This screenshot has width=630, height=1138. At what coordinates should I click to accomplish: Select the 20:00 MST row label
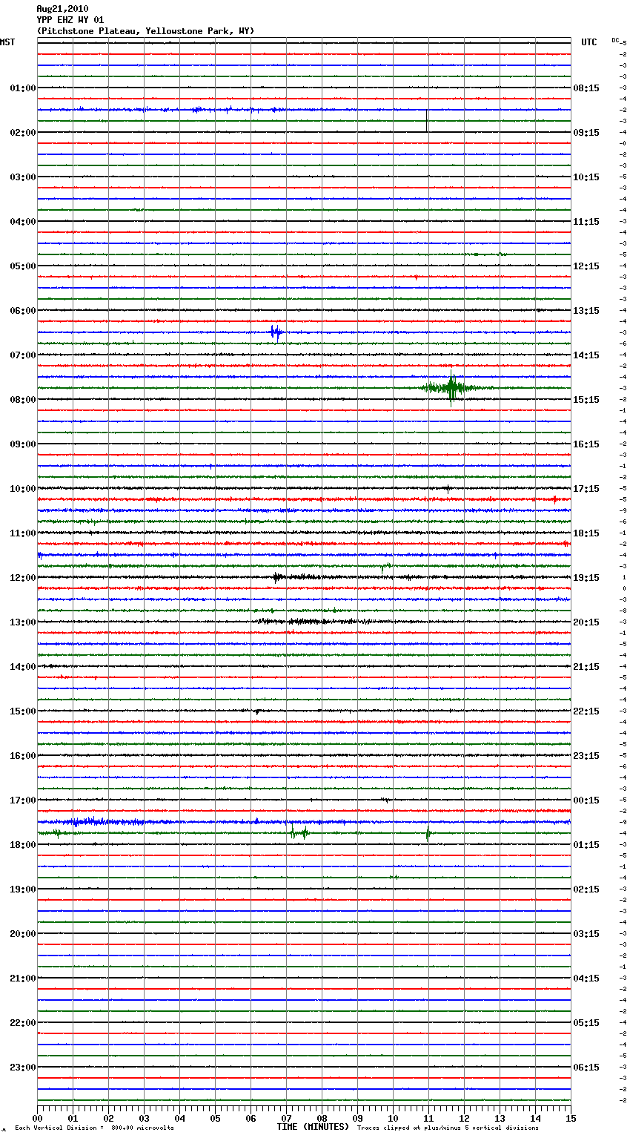[x=23, y=934]
